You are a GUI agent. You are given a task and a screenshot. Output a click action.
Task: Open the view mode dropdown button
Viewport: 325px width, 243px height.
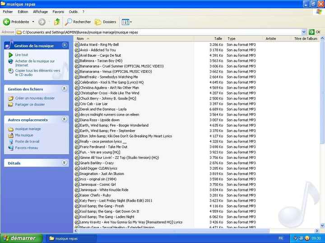tap(126, 22)
